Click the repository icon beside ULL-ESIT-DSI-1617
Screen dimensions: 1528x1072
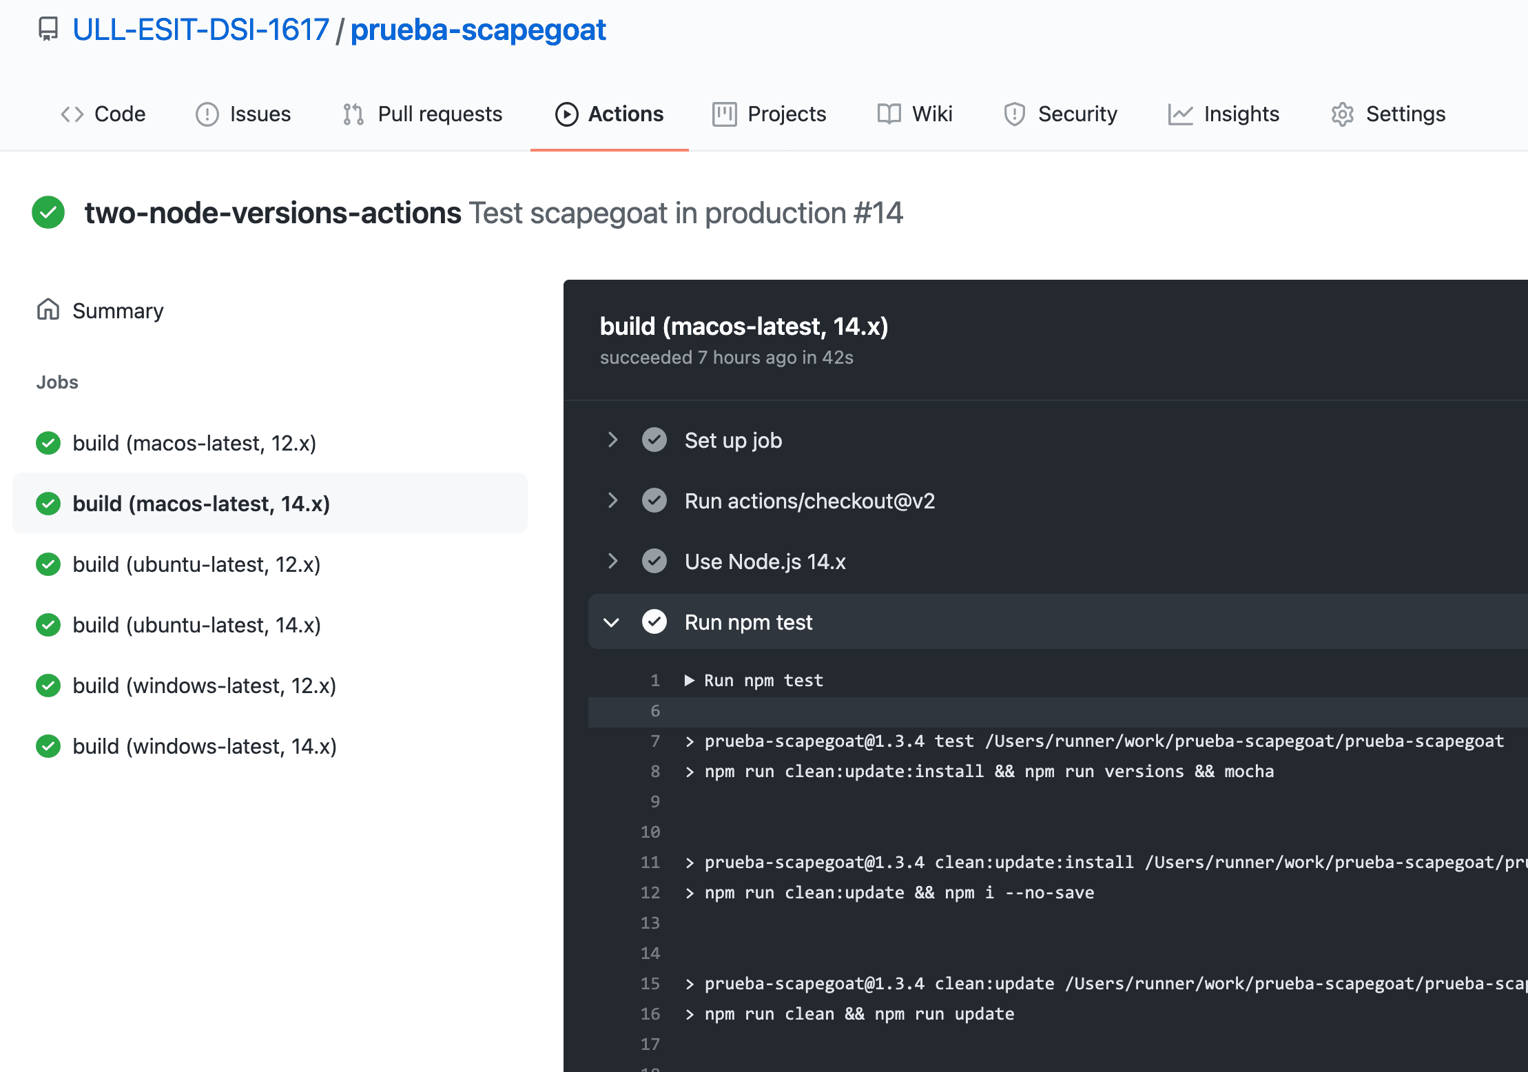48,29
